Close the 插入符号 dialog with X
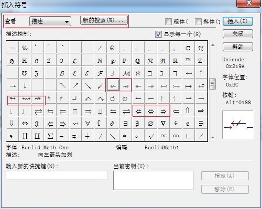The width and height of the screenshot is (262, 209). 248,3
